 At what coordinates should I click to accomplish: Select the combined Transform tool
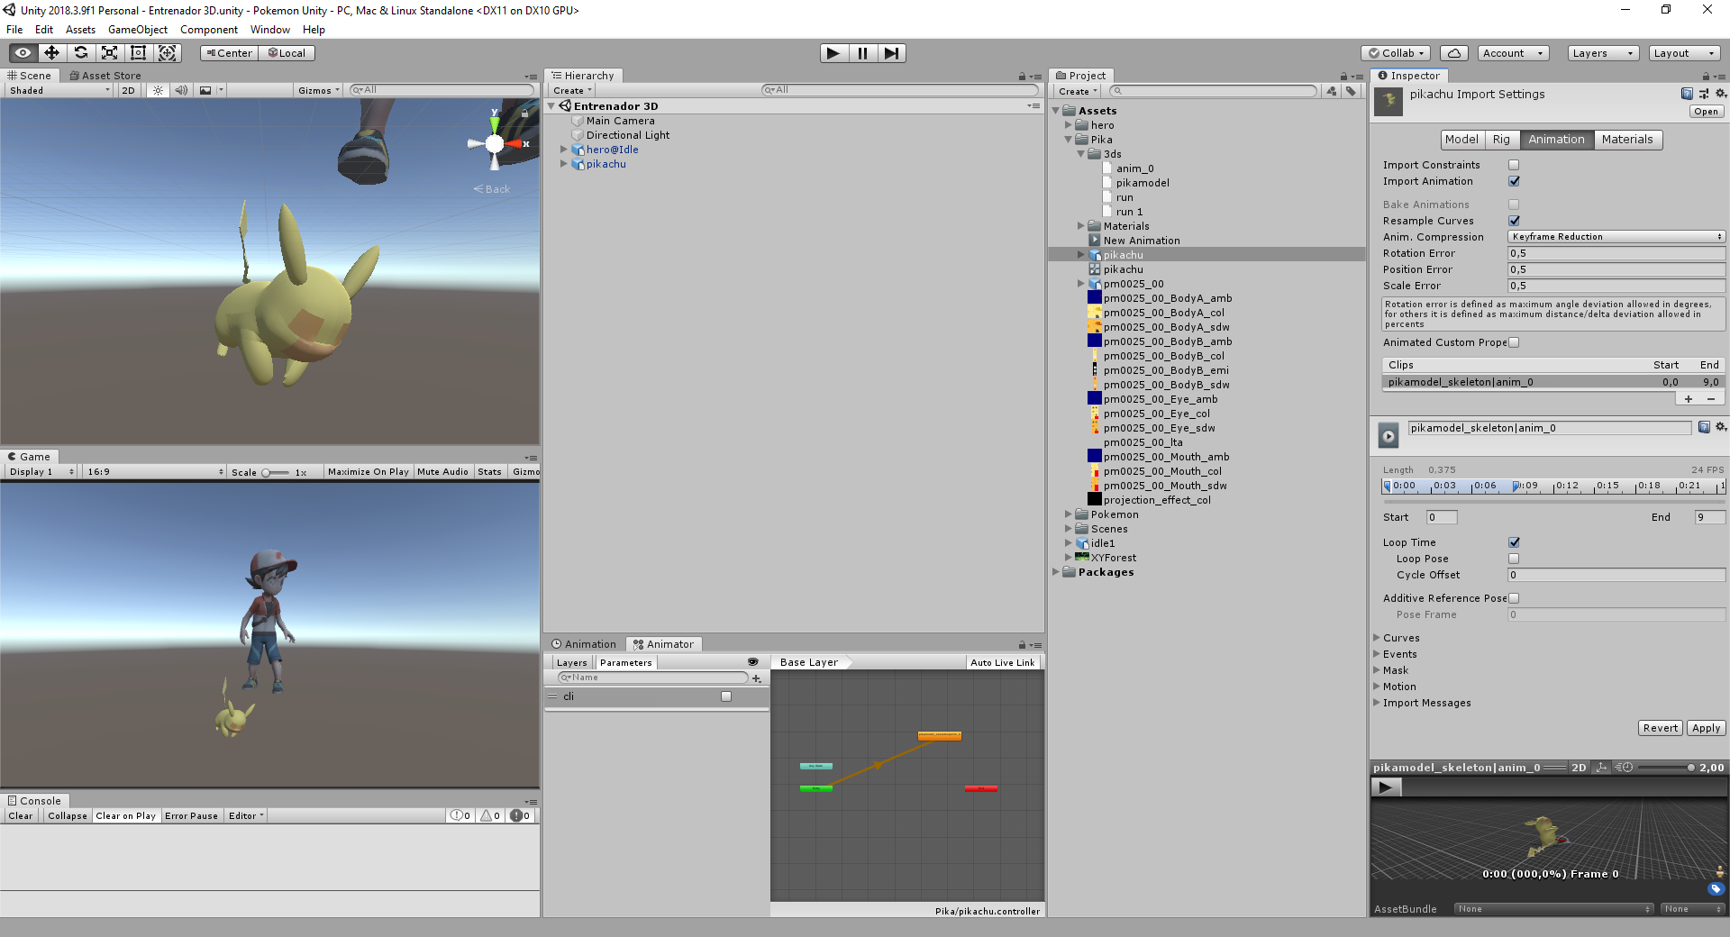tap(168, 53)
